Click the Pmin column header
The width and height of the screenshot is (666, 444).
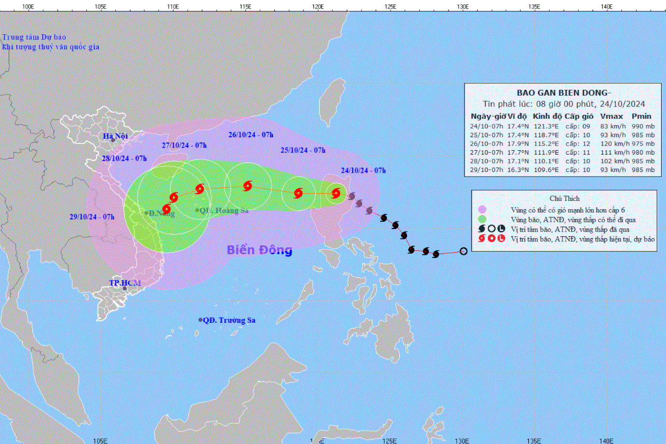(641, 116)
